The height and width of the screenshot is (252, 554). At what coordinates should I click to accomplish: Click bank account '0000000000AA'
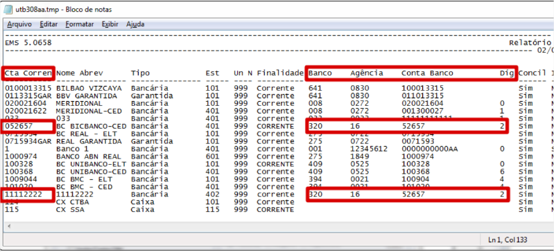pos(429,149)
